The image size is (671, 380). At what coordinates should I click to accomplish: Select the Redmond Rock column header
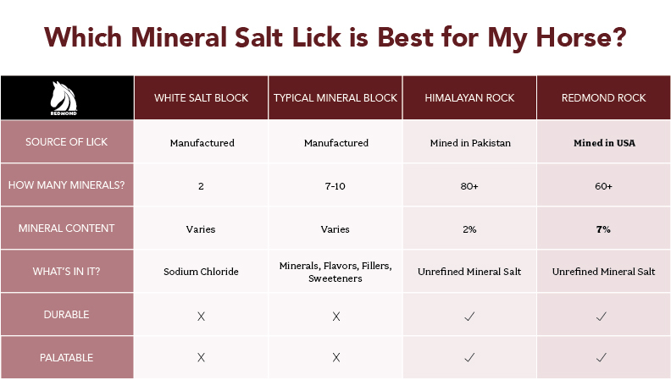coord(604,97)
